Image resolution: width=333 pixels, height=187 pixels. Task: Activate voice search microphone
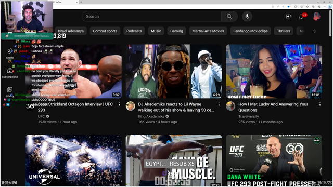click(x=247, y=16)
